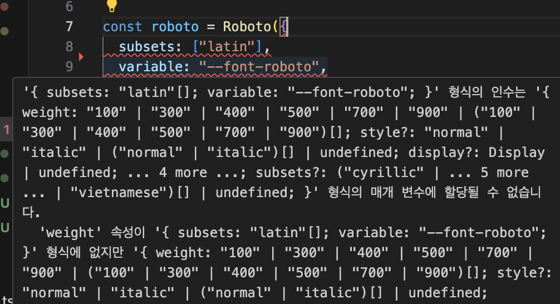The width and height of the screenshot is (560, 304).
Task: Click the 'const' keyword on line 7
Action: 122,27
